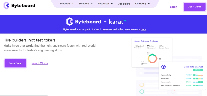Expand the Solutions dropdown chevron
The image size is (207, 96).
[92, 4]
